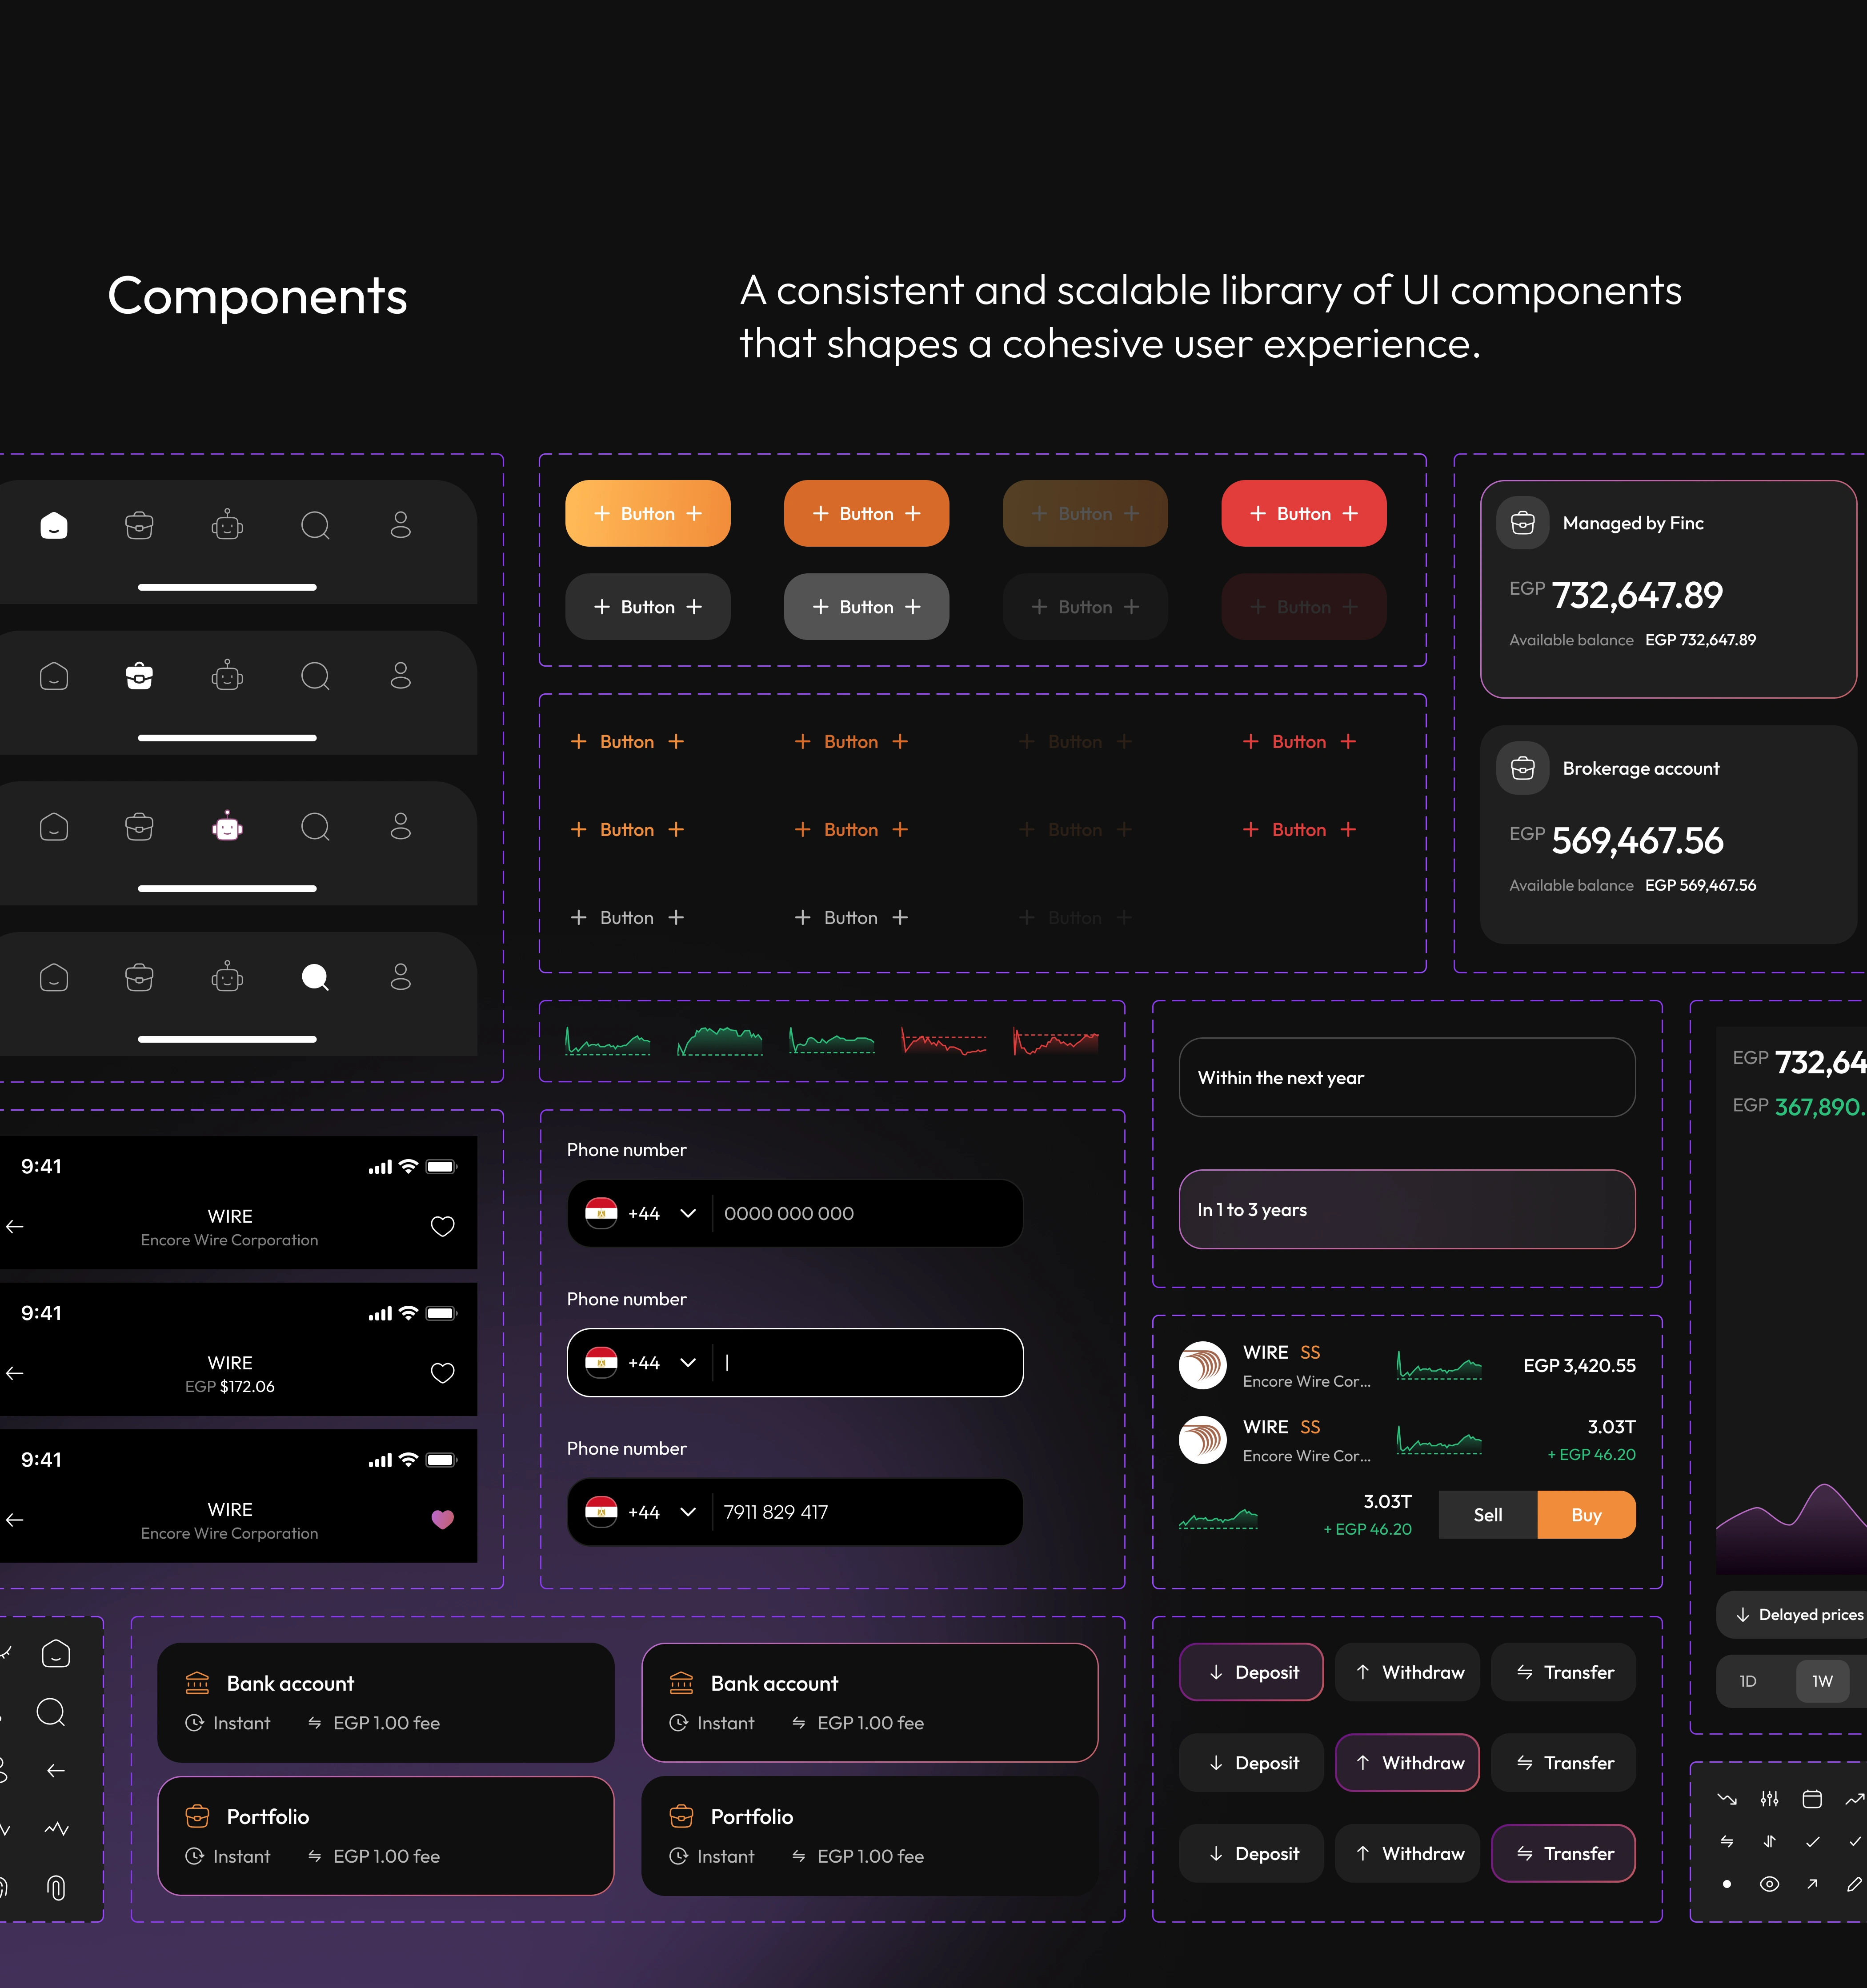The height and width of the screenshot is (1988, 1867).
Task: Click the paperclip attachment icon
Action: point(56,1887)
